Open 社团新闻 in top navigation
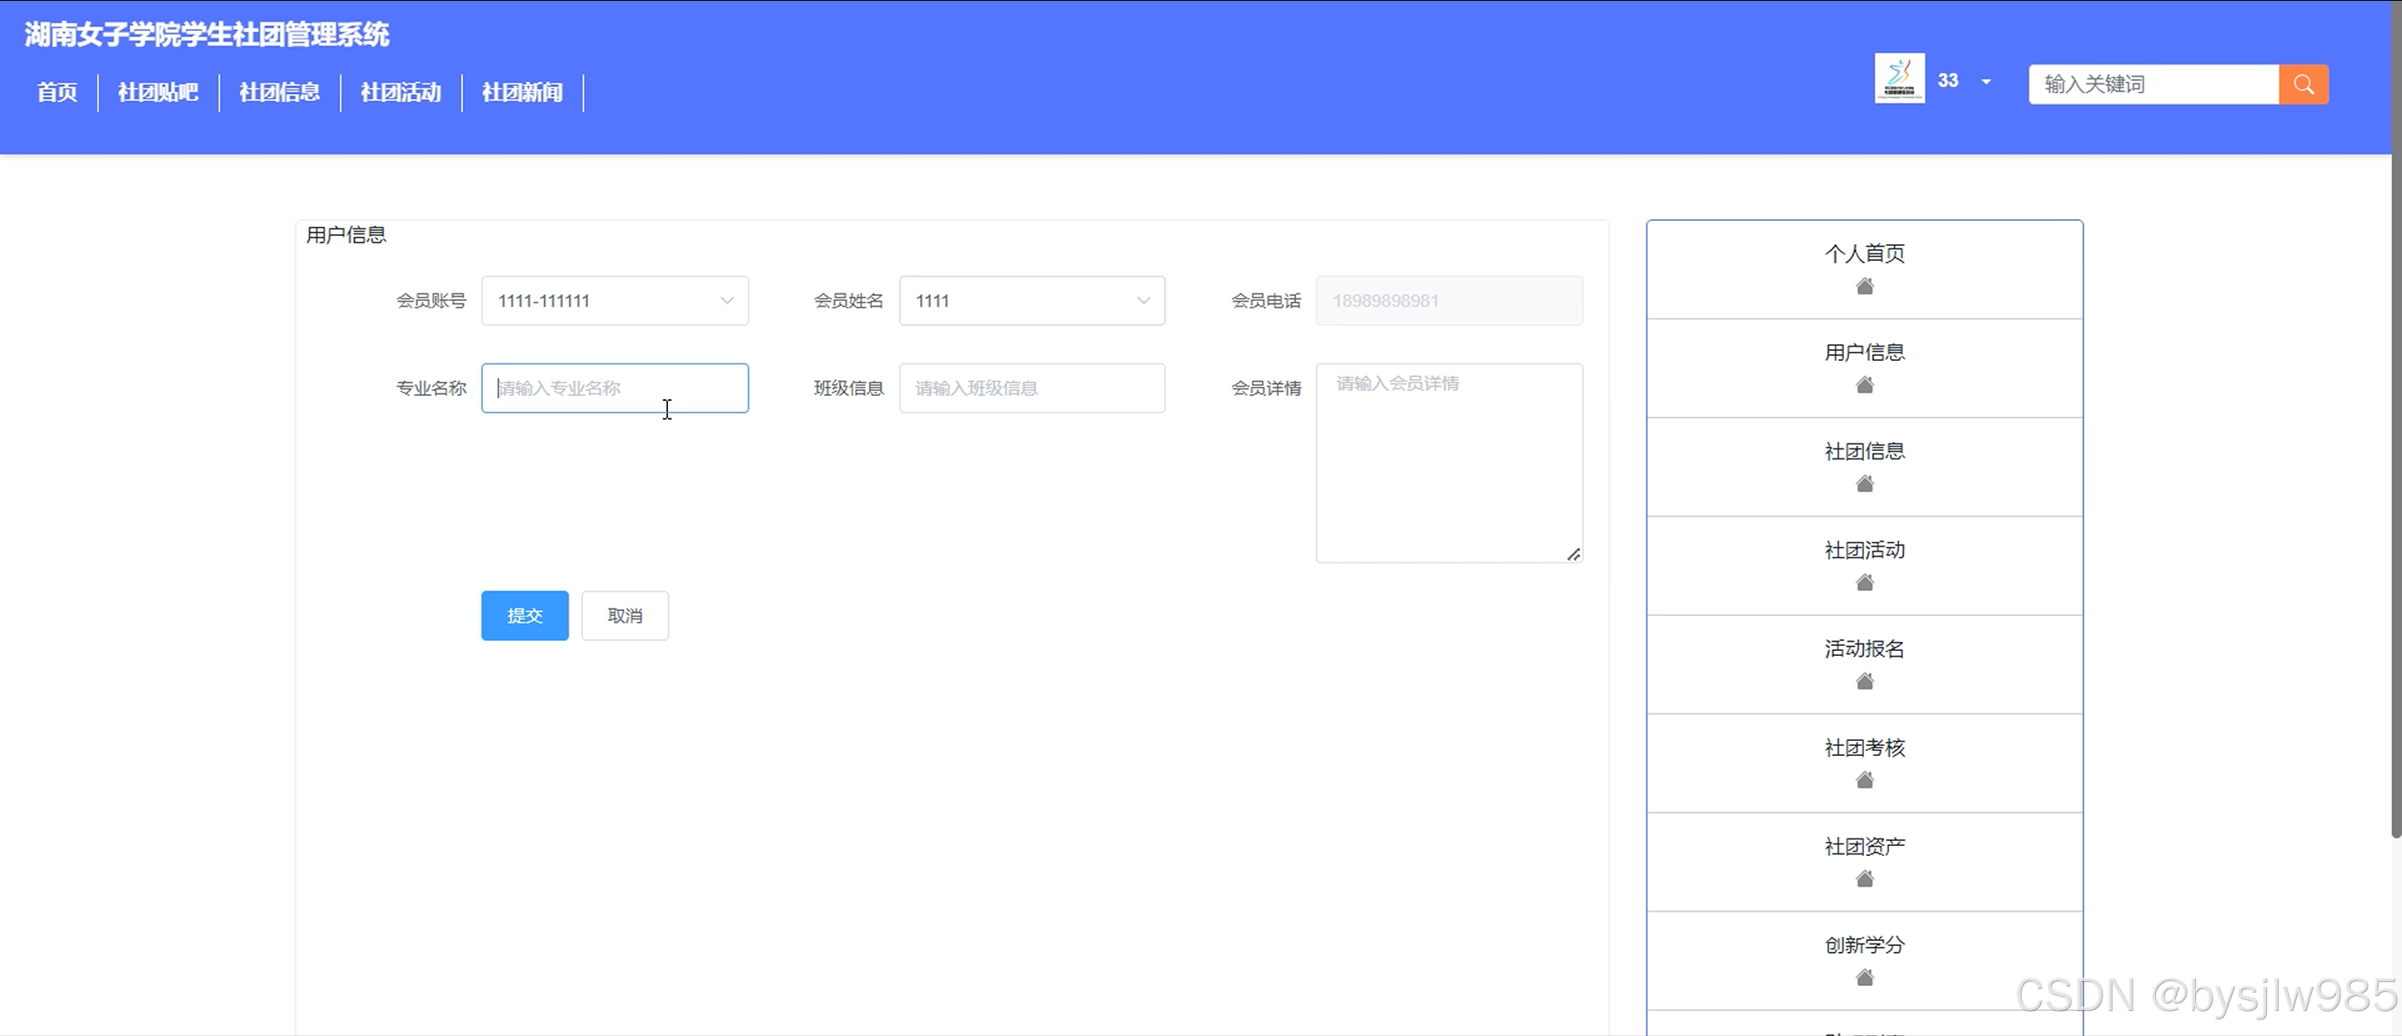This screenshot has height=1036, width=2402. pos(522,93)
